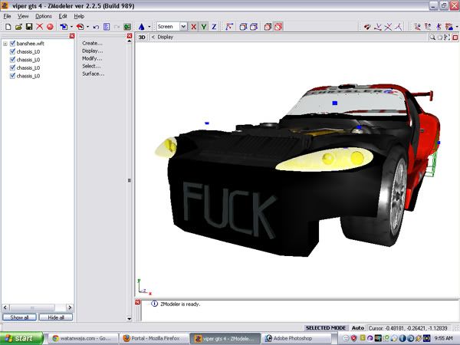Toggle the Y axis lock
Viewport: 460px width, 345px height.
coord(204,27)
